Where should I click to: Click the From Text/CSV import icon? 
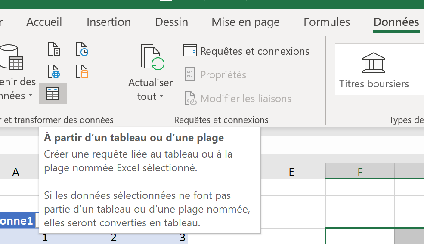click(x=54, y=50)
